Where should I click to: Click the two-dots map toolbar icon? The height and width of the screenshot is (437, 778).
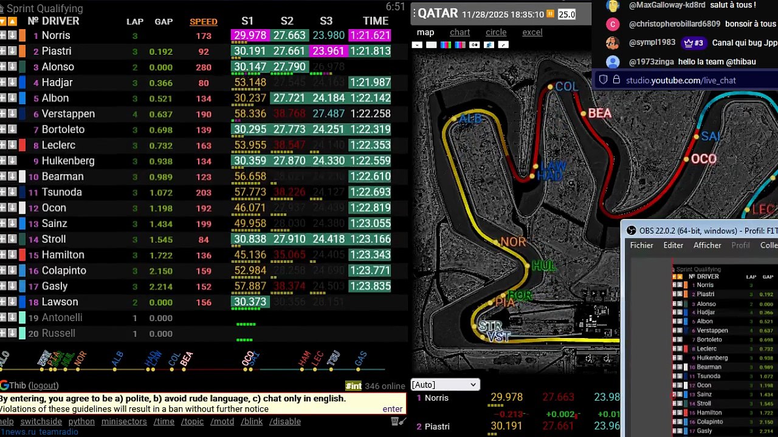pyautogui.click(x=475, y=45)
